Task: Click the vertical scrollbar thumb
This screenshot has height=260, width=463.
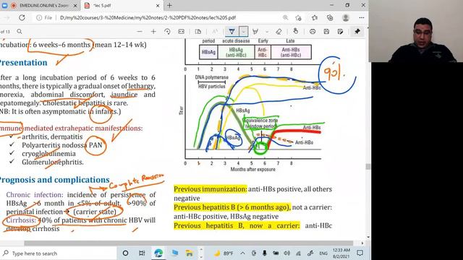Action: pyautogui.click(x=368, y=167)
